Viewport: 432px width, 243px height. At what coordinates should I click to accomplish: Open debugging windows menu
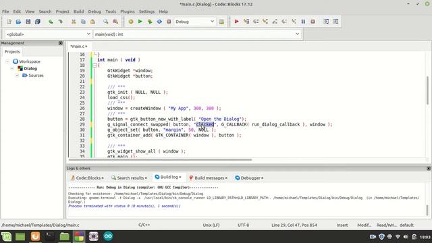[326, 22]
